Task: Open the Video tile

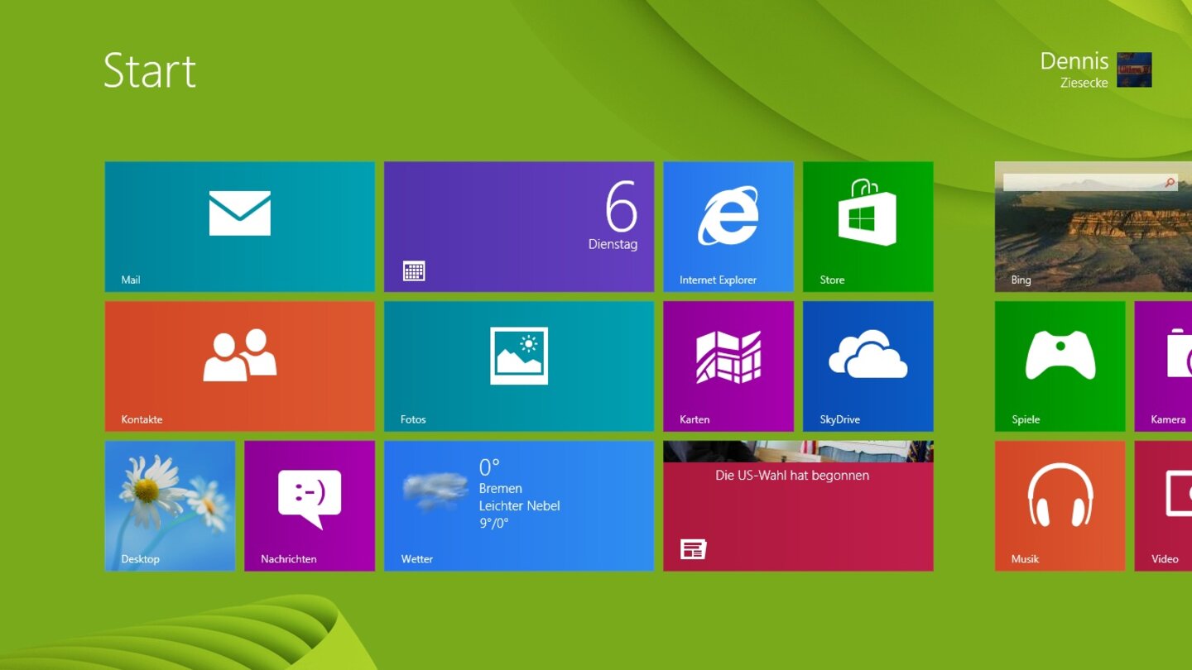Action: click(x=1163, y=505)
